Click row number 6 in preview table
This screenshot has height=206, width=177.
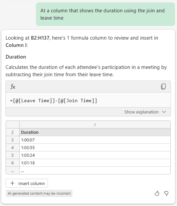(13, 163)
